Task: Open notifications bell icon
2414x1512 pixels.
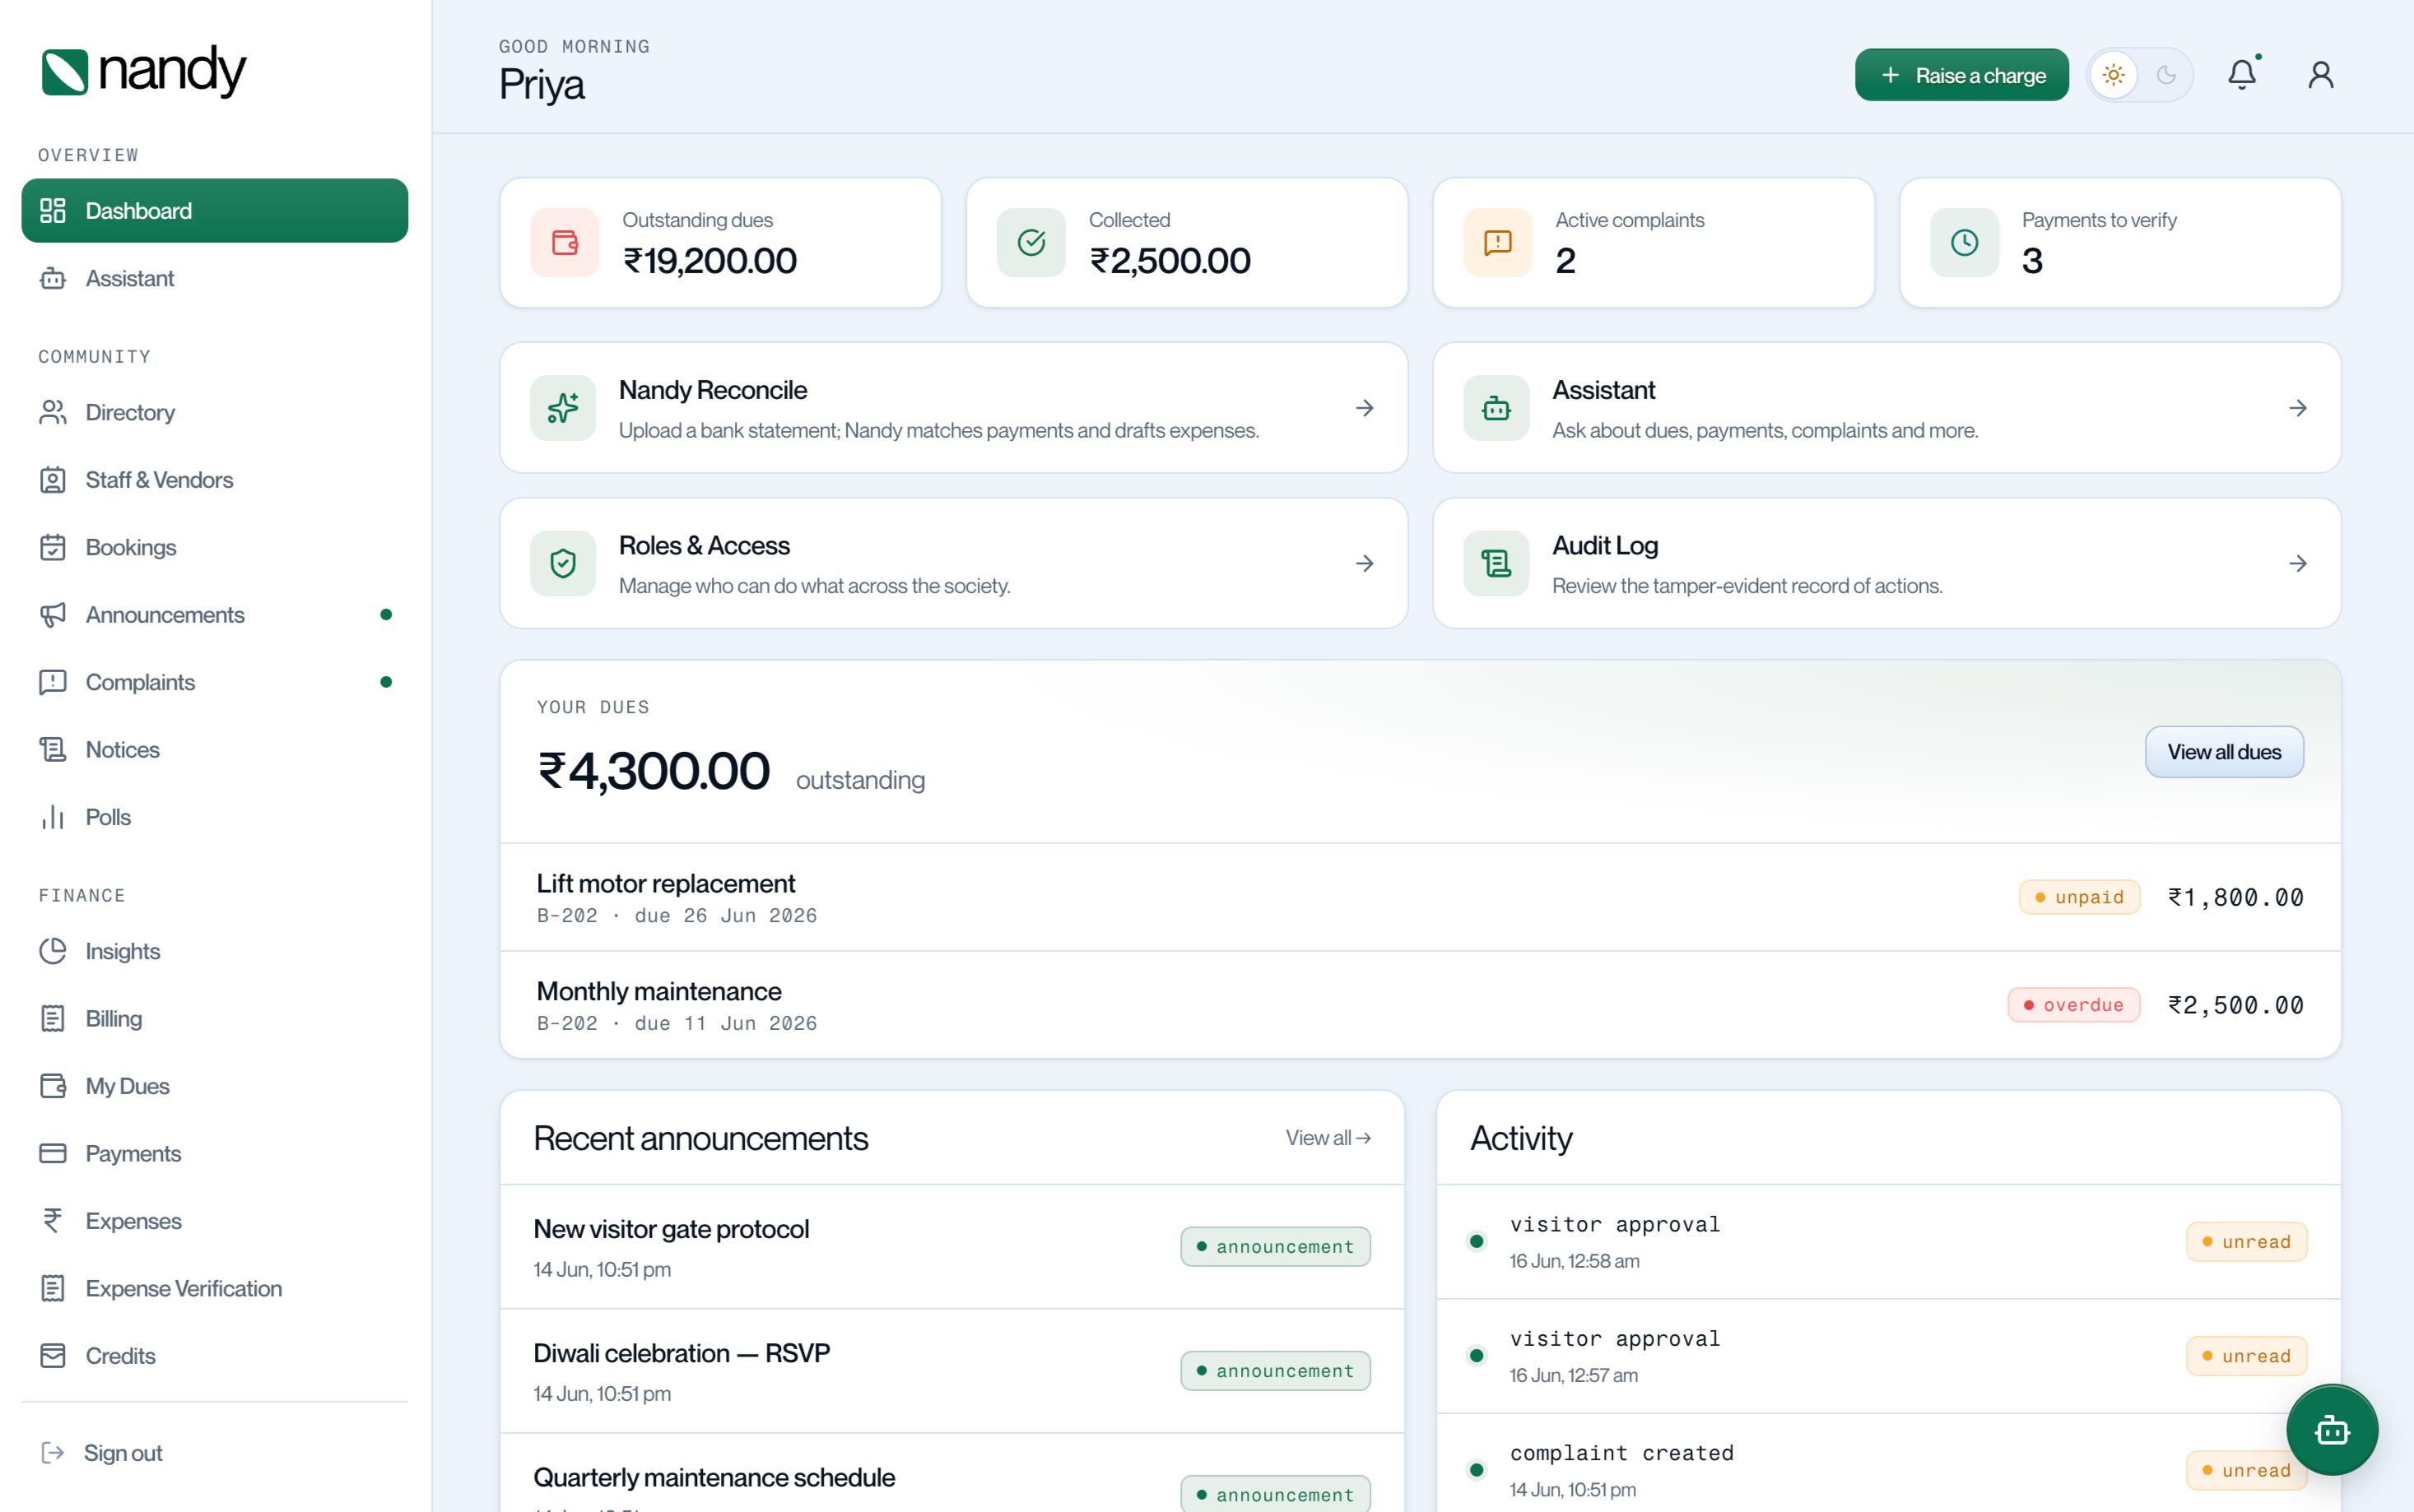Action: [x=2242, y=75]
